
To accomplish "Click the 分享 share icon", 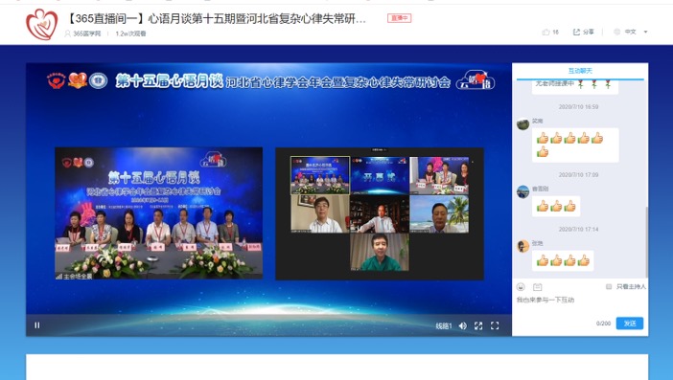I will (x=577, y=33).
